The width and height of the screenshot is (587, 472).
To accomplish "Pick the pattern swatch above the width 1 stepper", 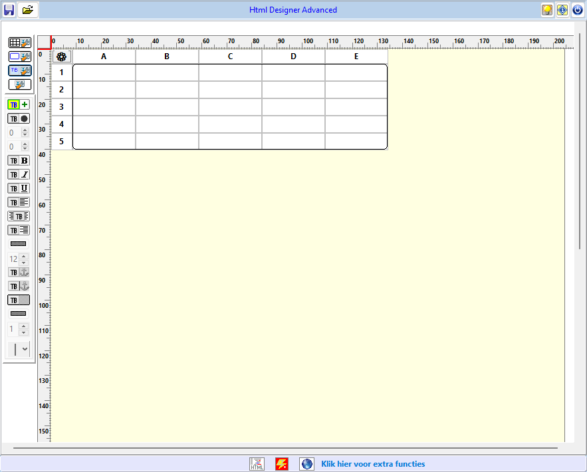I will (x=19, y=314).
